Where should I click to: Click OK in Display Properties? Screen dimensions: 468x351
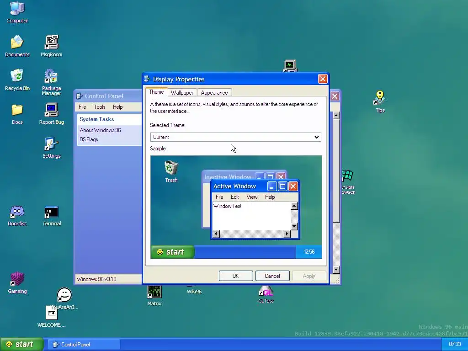(x=236, y=276)
